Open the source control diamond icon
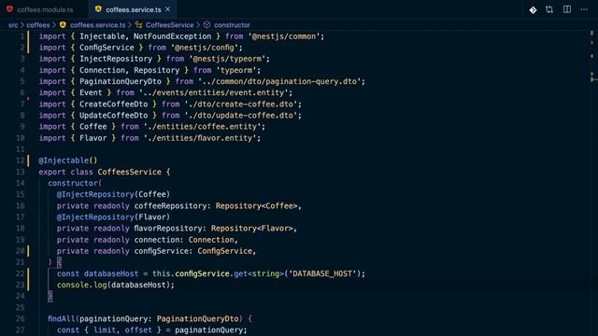Viewport: 598px width, 336px height. (533, 10)
